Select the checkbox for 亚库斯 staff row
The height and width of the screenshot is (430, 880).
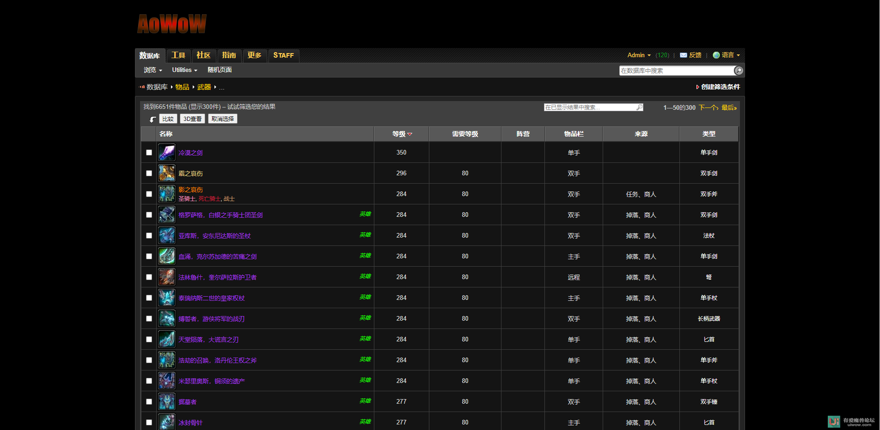(x=149, y=235)
